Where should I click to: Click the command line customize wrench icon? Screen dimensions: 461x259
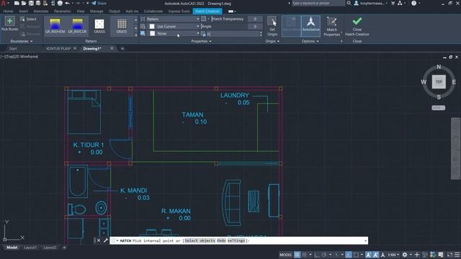(x=106, y=240)
